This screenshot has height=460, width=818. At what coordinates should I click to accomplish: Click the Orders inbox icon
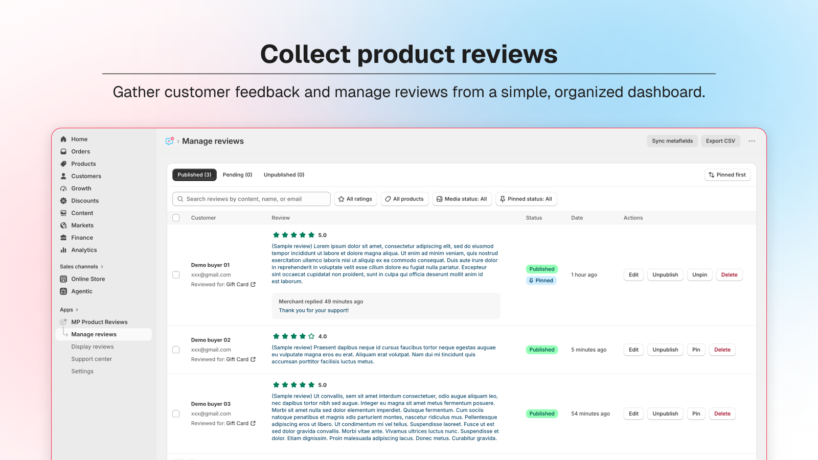pyautogui.click(x=63, y=151)
